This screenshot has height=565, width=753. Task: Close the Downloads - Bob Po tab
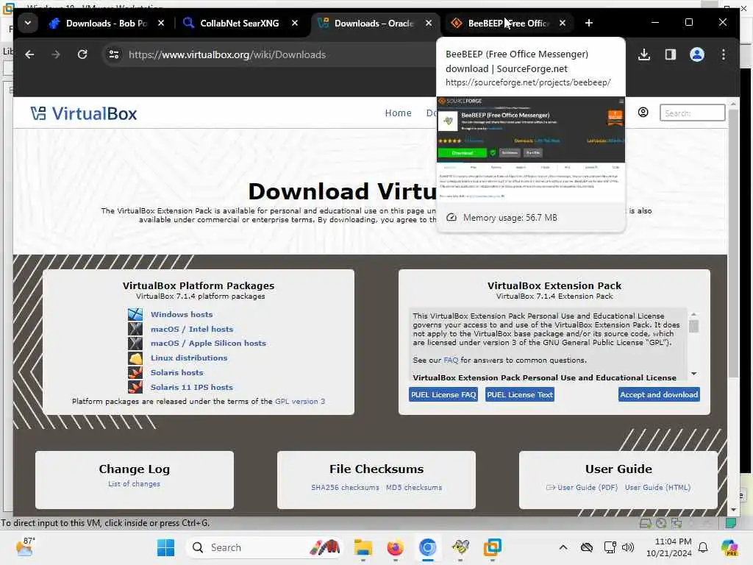tap(161, 23)
